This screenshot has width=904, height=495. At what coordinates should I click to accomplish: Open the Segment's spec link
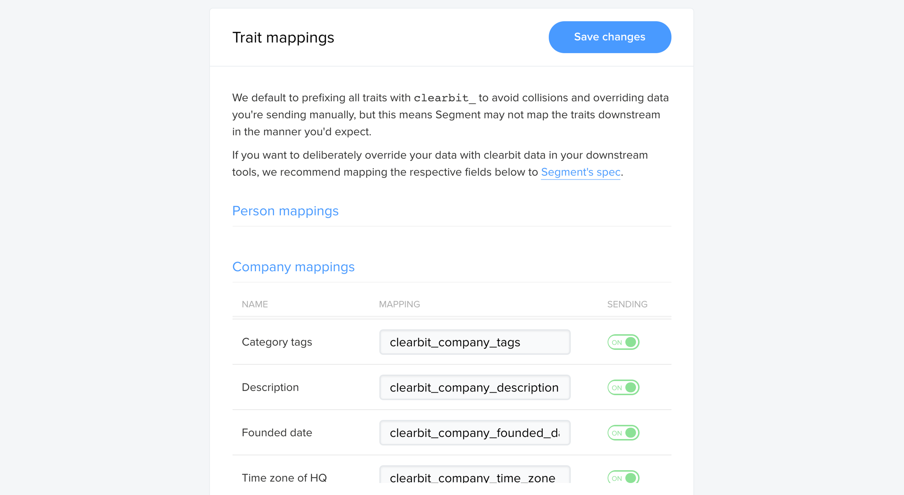click(x=580, y=172)
